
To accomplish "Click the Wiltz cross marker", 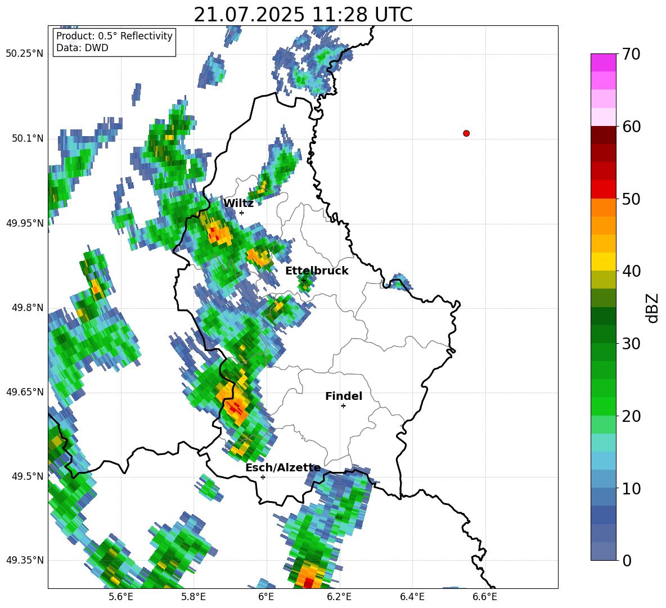I will point(241,213).
